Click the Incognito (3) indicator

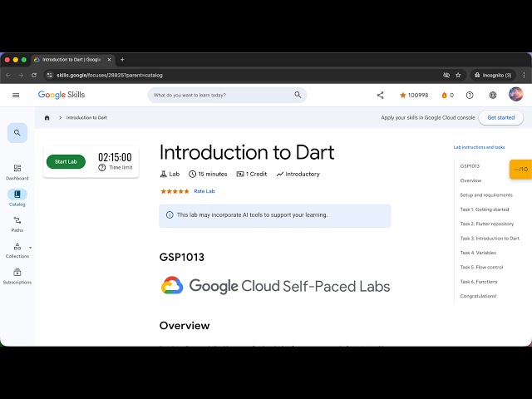pyautogui.click(x=493, y=76)
